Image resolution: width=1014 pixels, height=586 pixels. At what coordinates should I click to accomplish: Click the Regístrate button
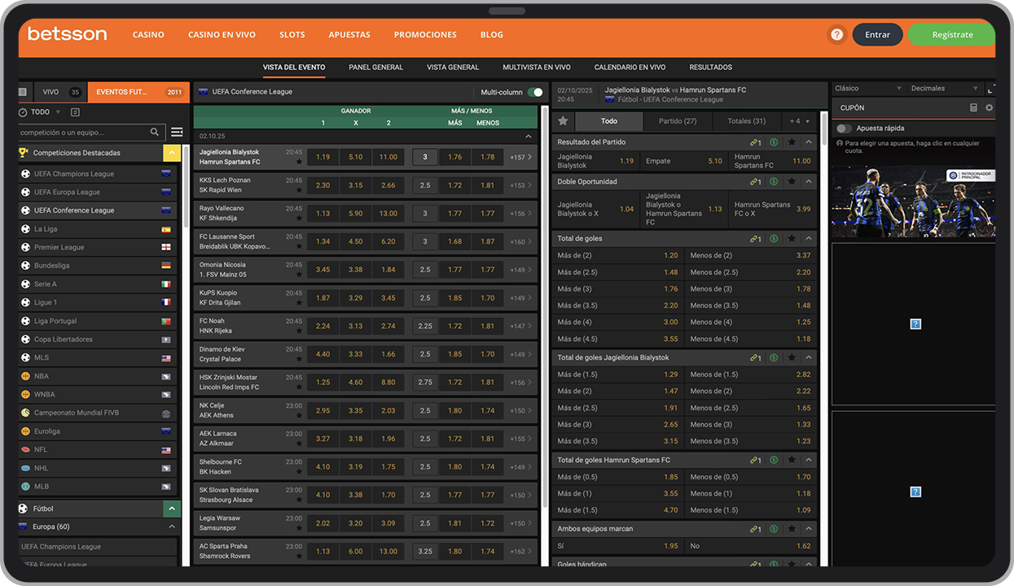tap(952, 35)
